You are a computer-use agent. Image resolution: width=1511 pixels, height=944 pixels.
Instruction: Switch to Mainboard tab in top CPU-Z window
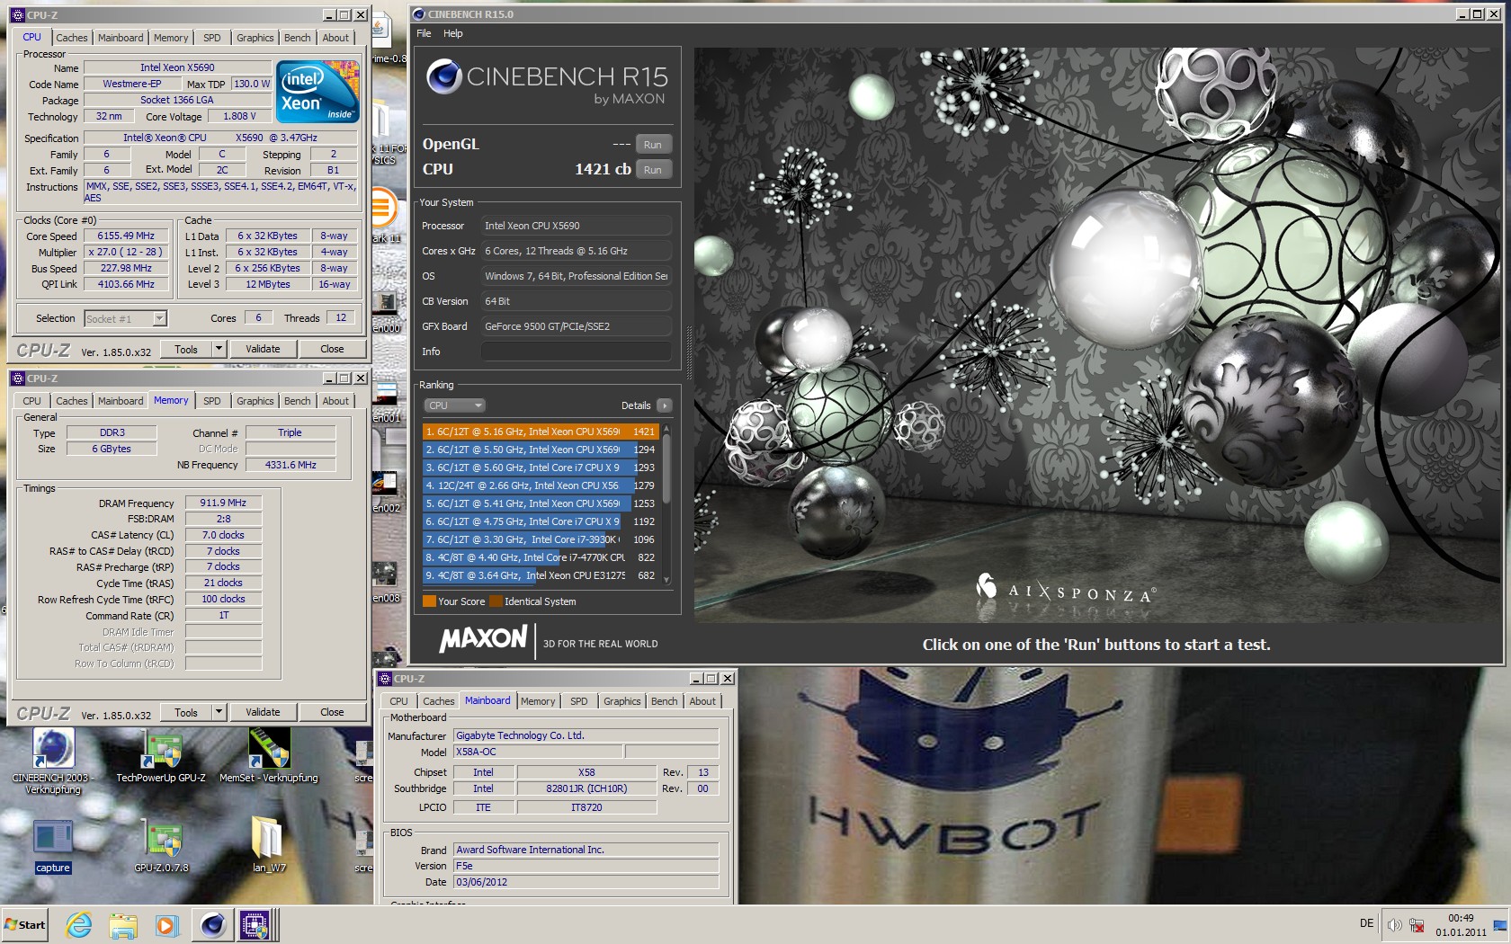121,38
